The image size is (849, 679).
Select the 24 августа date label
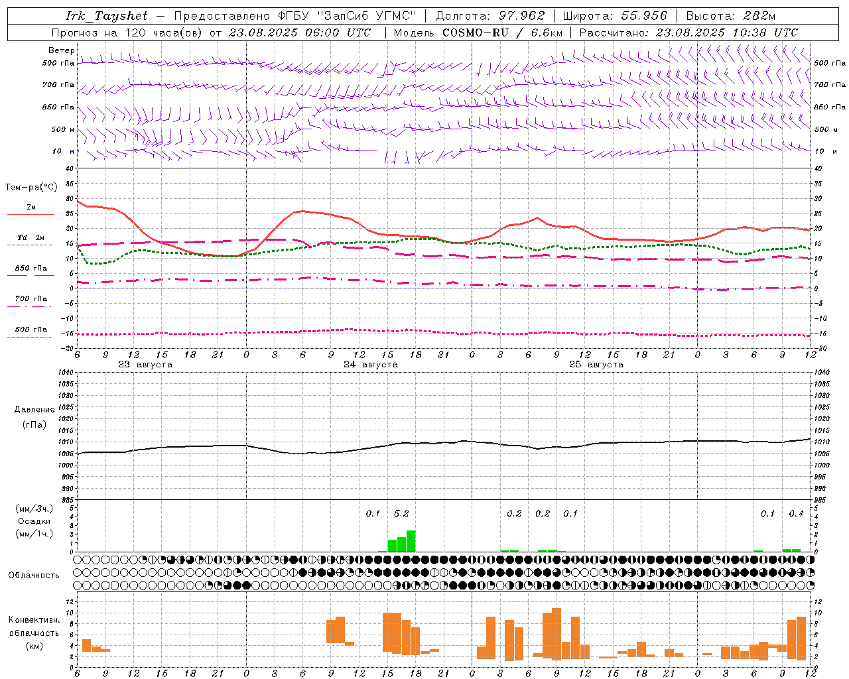pos(371,365)
